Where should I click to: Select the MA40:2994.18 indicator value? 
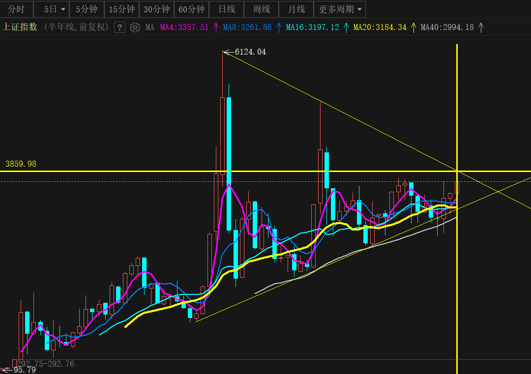tap(447, 28)
